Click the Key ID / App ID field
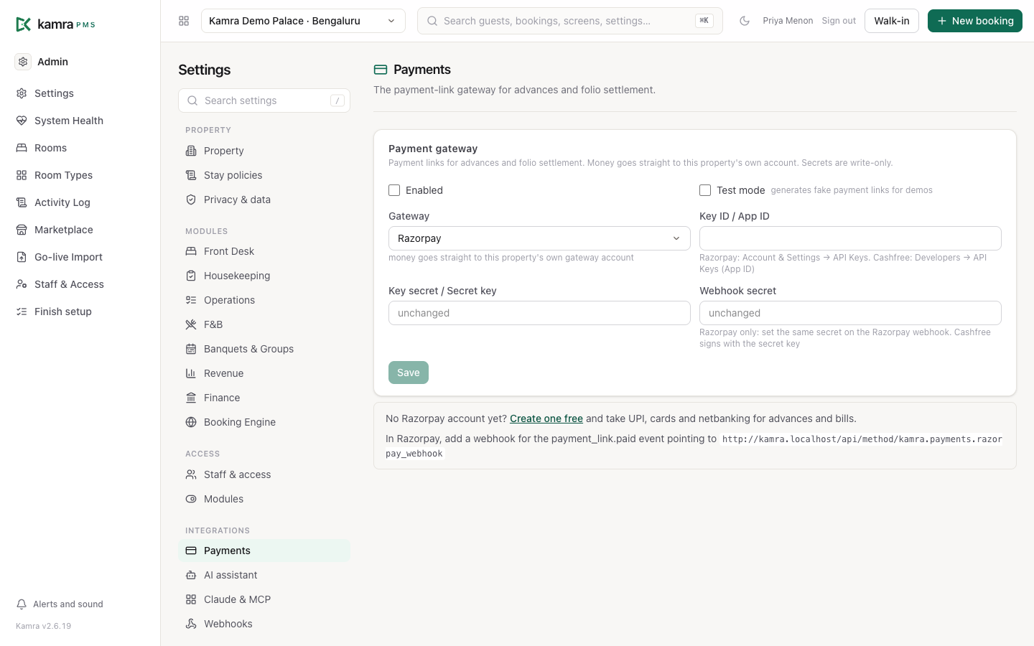 pos(850,238)
